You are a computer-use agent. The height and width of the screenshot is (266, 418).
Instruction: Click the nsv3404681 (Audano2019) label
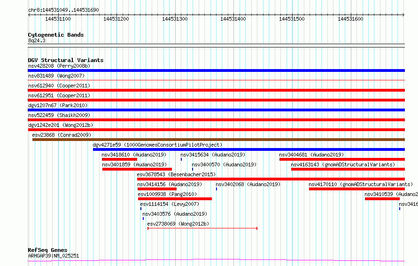(x=311, y=155)
